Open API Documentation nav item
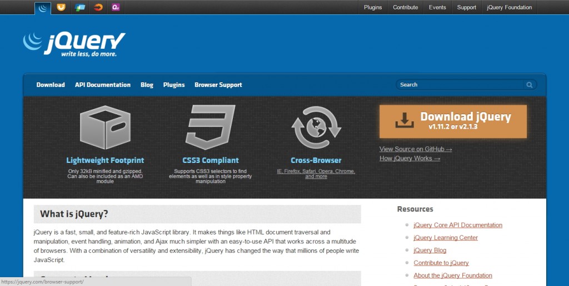The image size is (569, 286). pyautogui.click(x=103, y=85)
